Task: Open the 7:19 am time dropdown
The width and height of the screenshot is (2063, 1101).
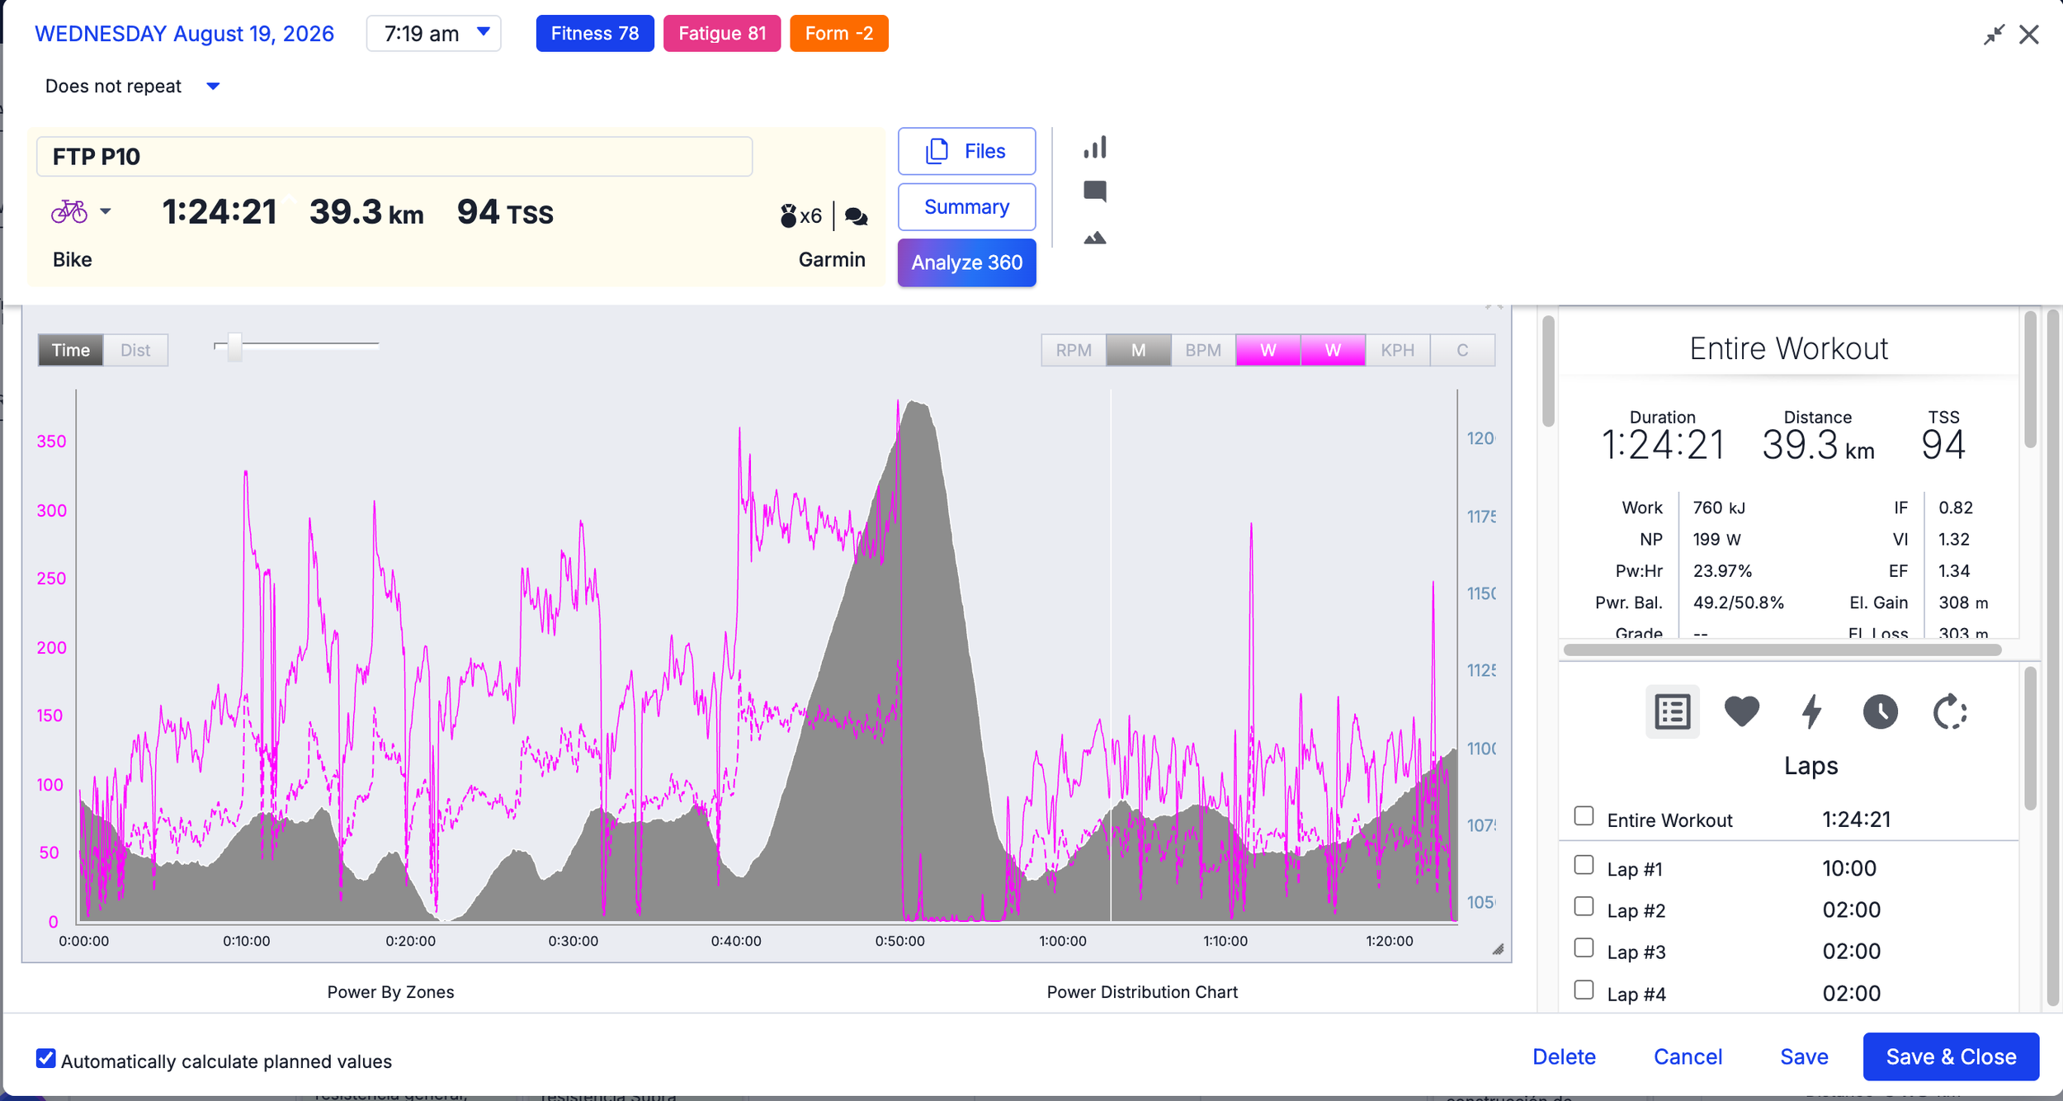Action: click(x=434, y=34)
